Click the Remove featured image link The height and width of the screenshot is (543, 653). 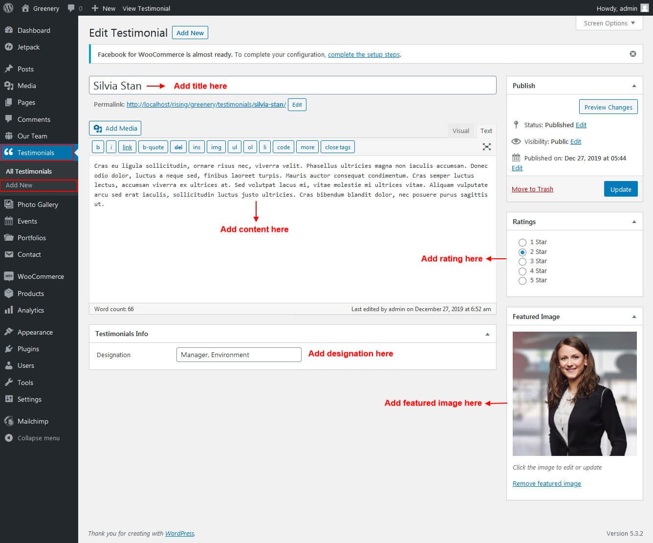coord(546,484)
